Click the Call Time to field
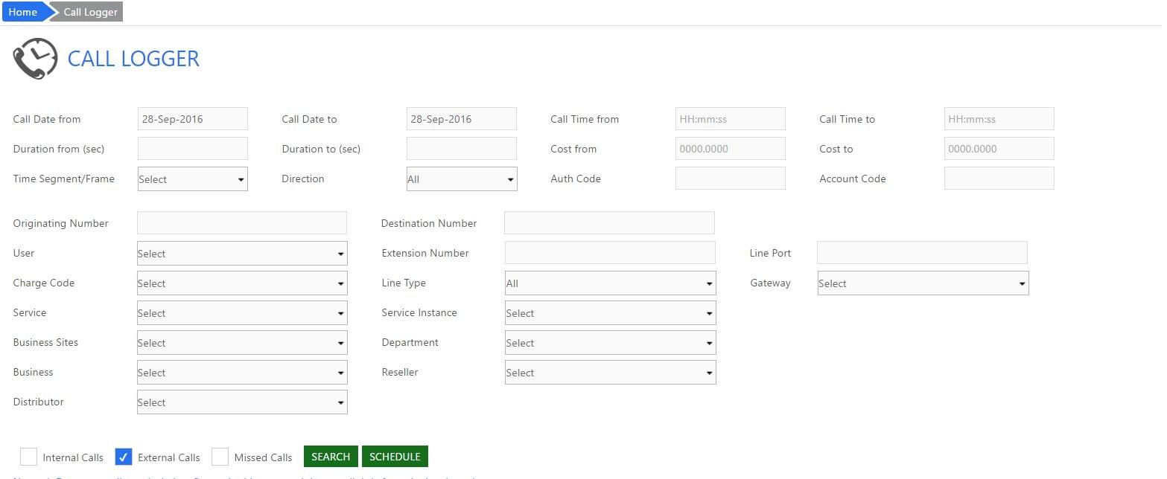This screenshot has height=479, width=1167. pyautogui.click(x=999, y=119)
